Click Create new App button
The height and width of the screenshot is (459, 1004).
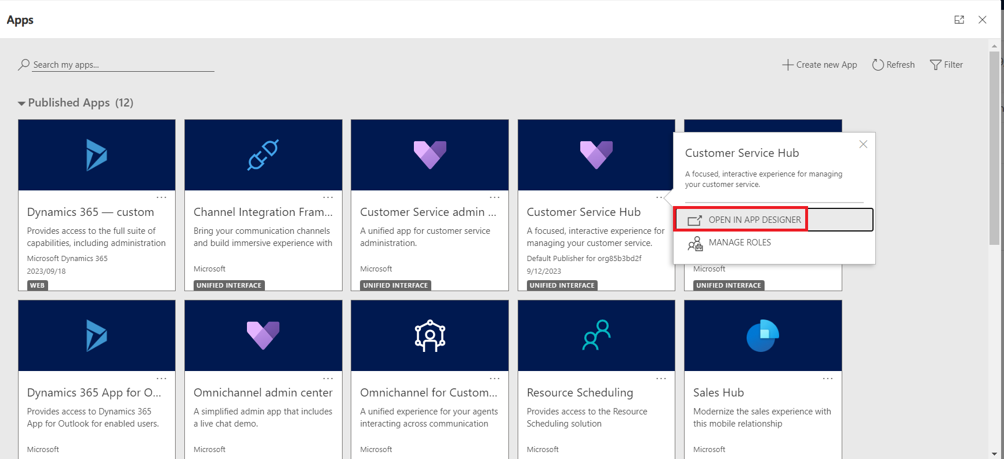pos(819,65)
